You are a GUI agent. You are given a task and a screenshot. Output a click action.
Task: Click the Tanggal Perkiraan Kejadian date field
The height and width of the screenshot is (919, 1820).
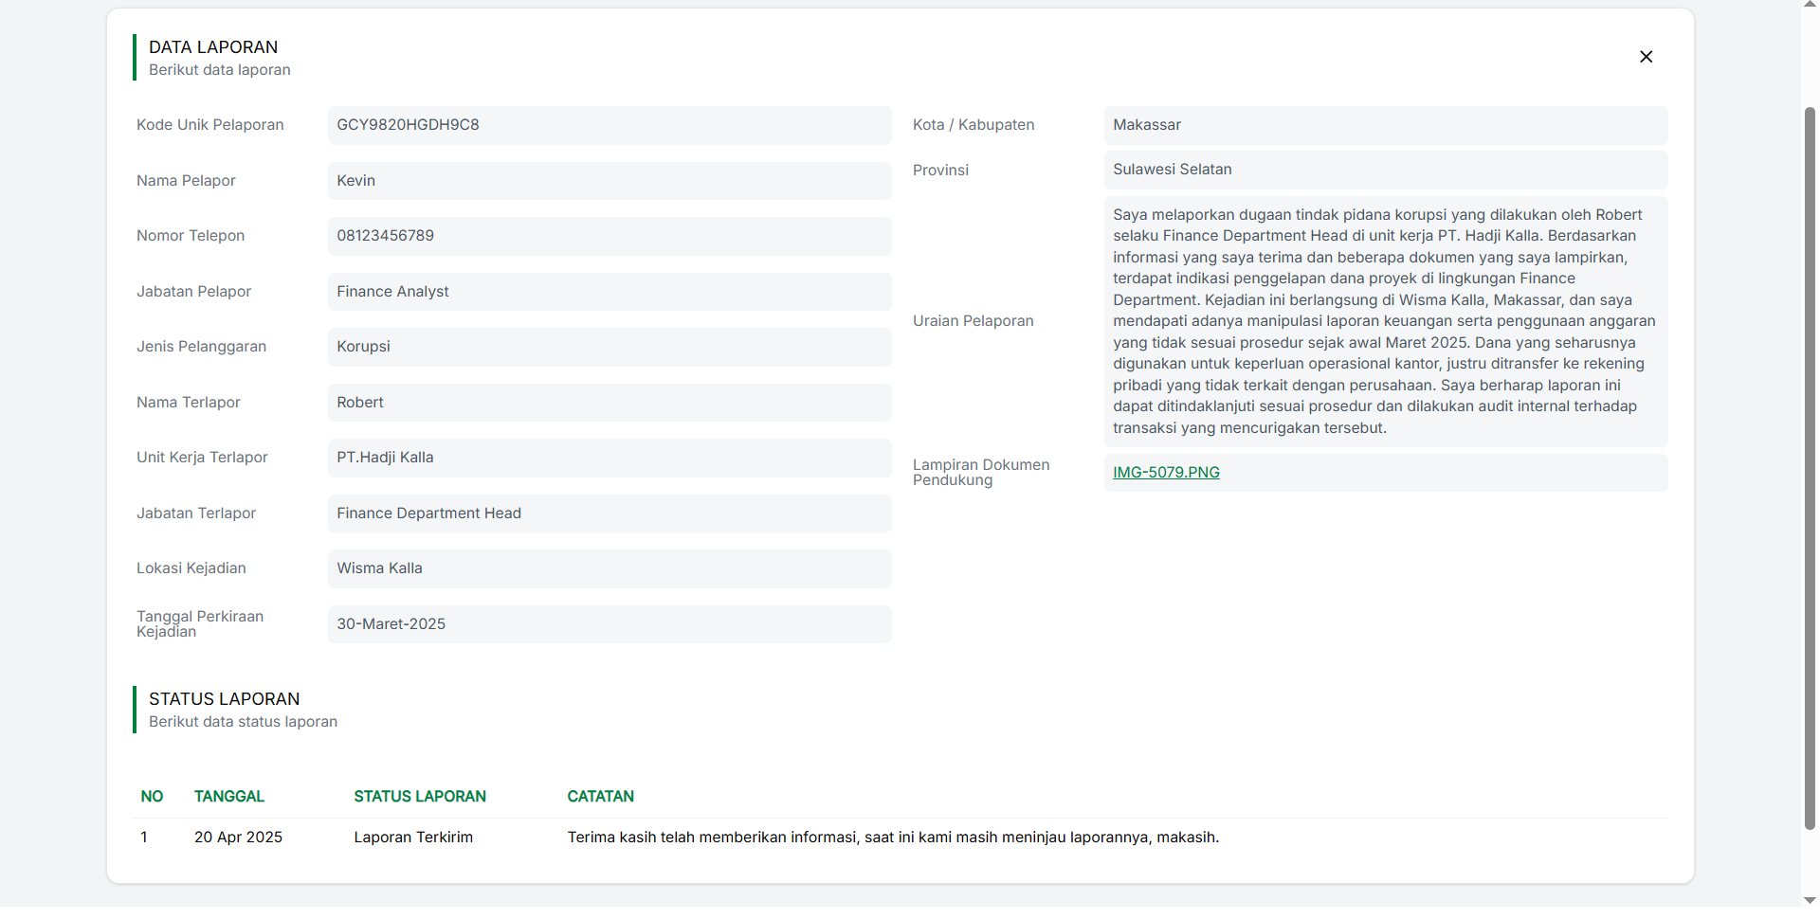[x=609, y=624]
